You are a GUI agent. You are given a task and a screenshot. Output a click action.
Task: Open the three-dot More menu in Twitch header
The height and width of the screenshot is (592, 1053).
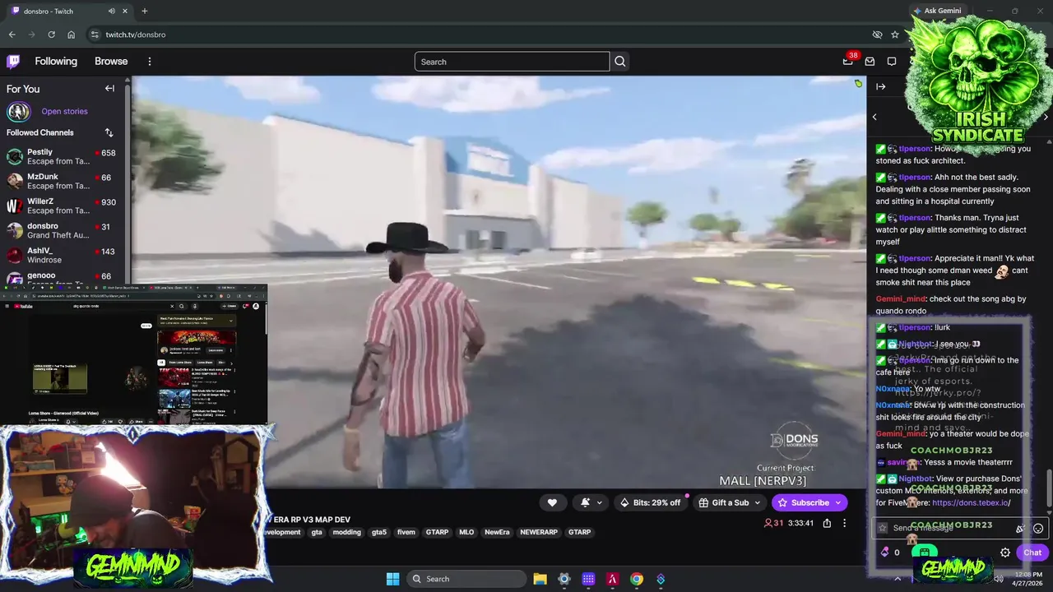pos(150,62)
